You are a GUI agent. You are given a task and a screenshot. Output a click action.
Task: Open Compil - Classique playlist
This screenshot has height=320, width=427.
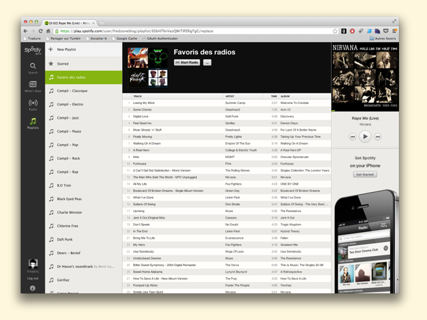[83, 91]
